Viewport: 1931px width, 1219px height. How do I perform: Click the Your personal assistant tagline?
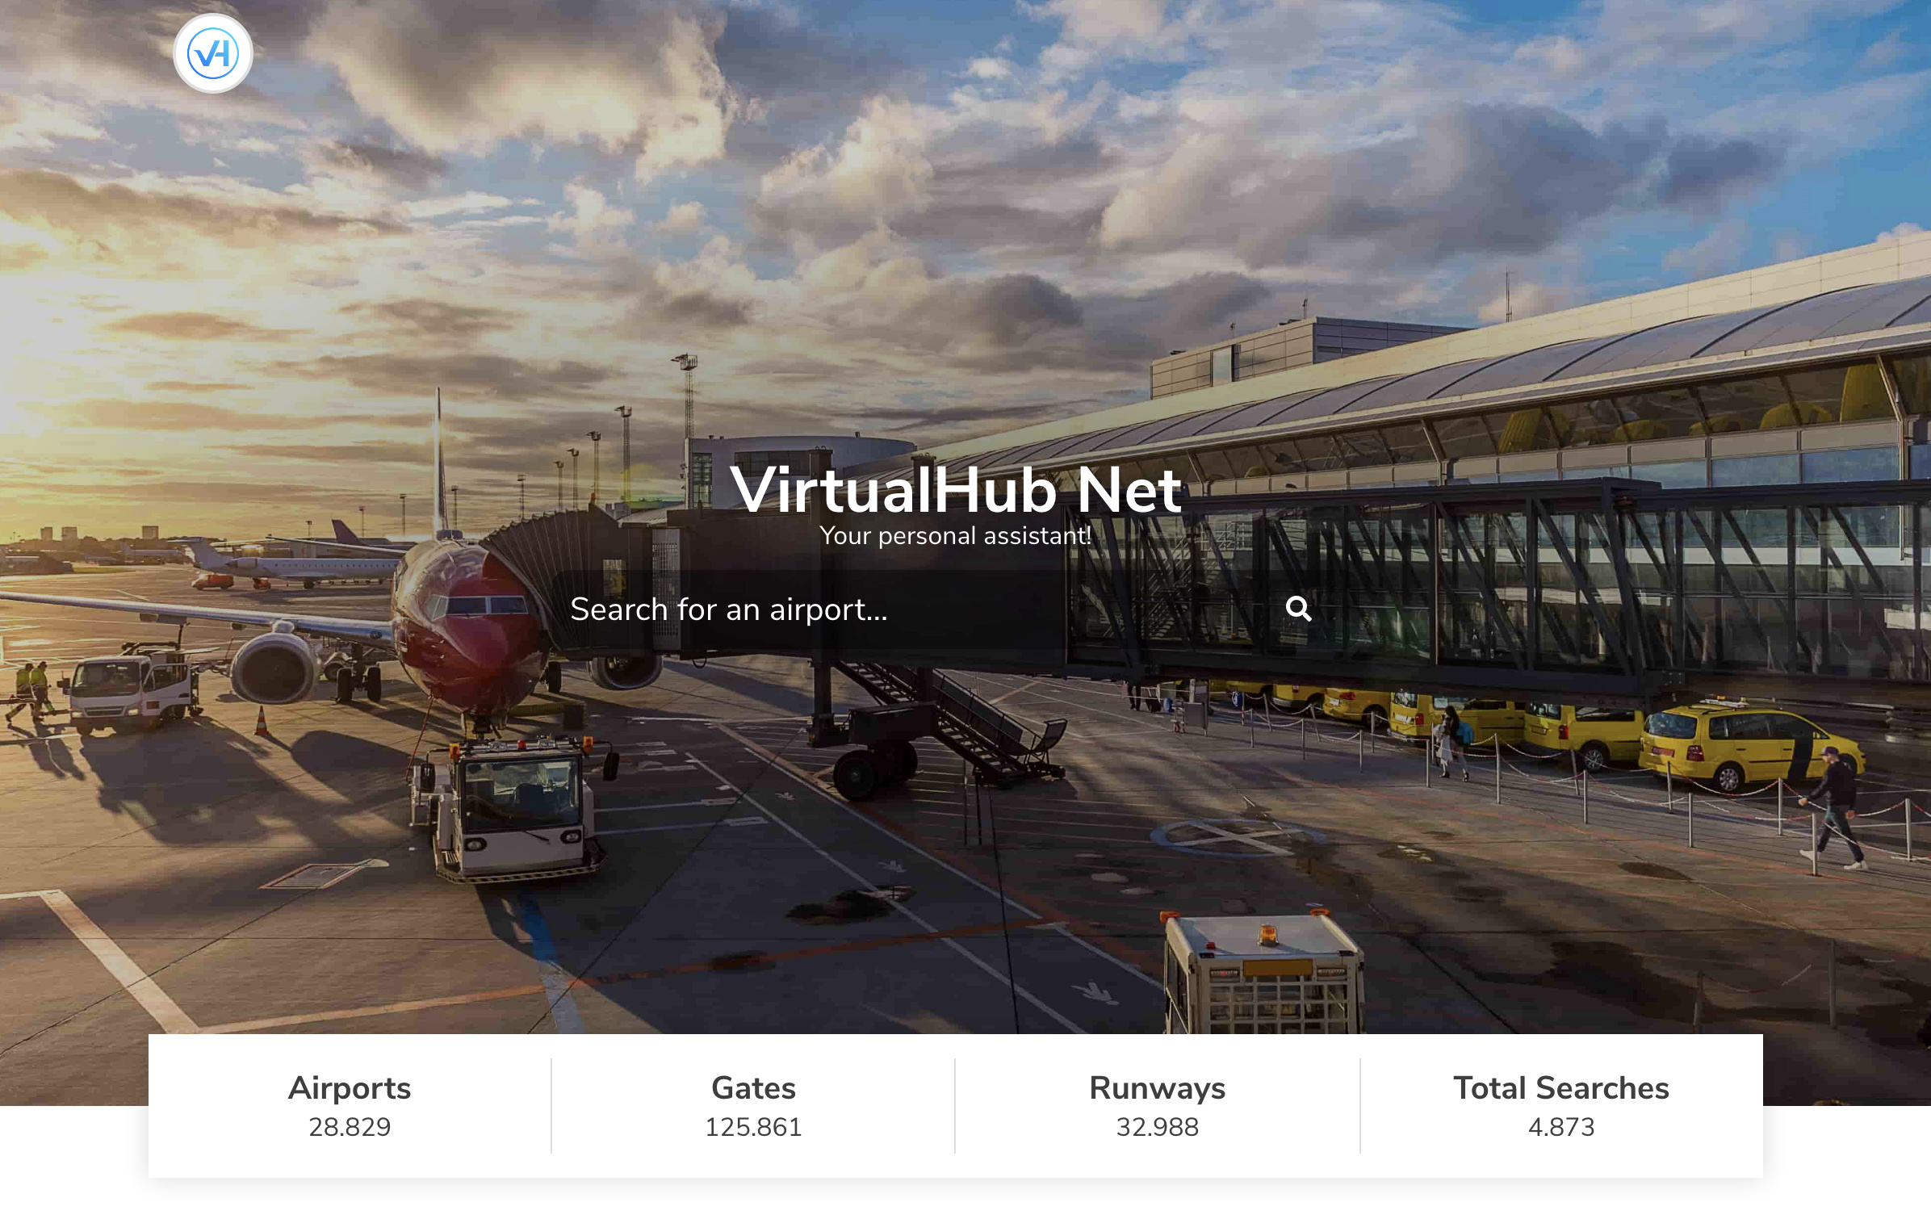click(x=956, y=535)
